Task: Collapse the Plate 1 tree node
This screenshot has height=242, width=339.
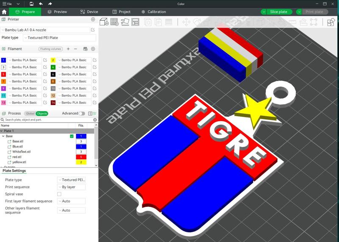Action: pos(2,131)
